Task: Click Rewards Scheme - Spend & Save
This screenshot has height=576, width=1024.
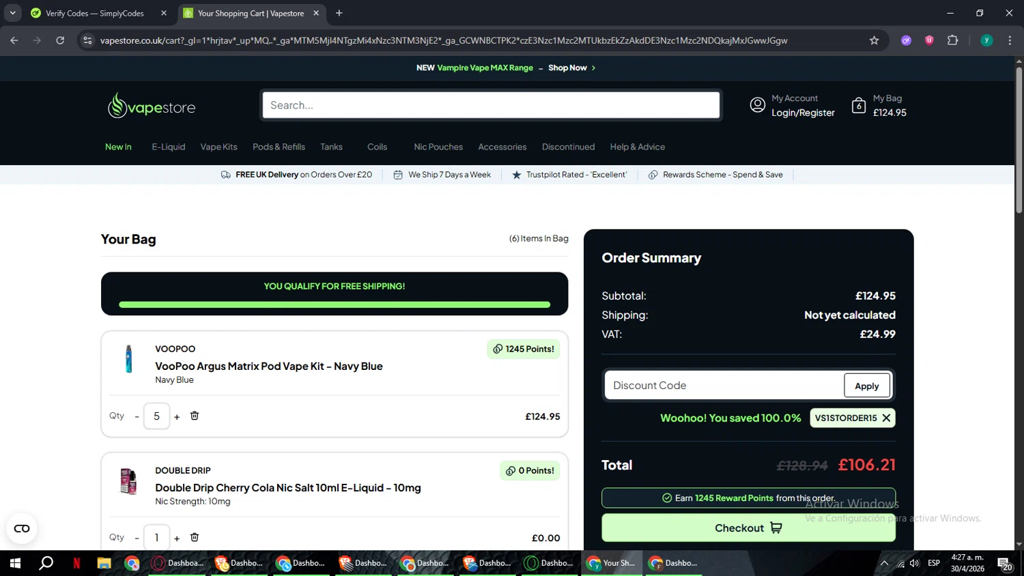Action: [x=715, y=175]
